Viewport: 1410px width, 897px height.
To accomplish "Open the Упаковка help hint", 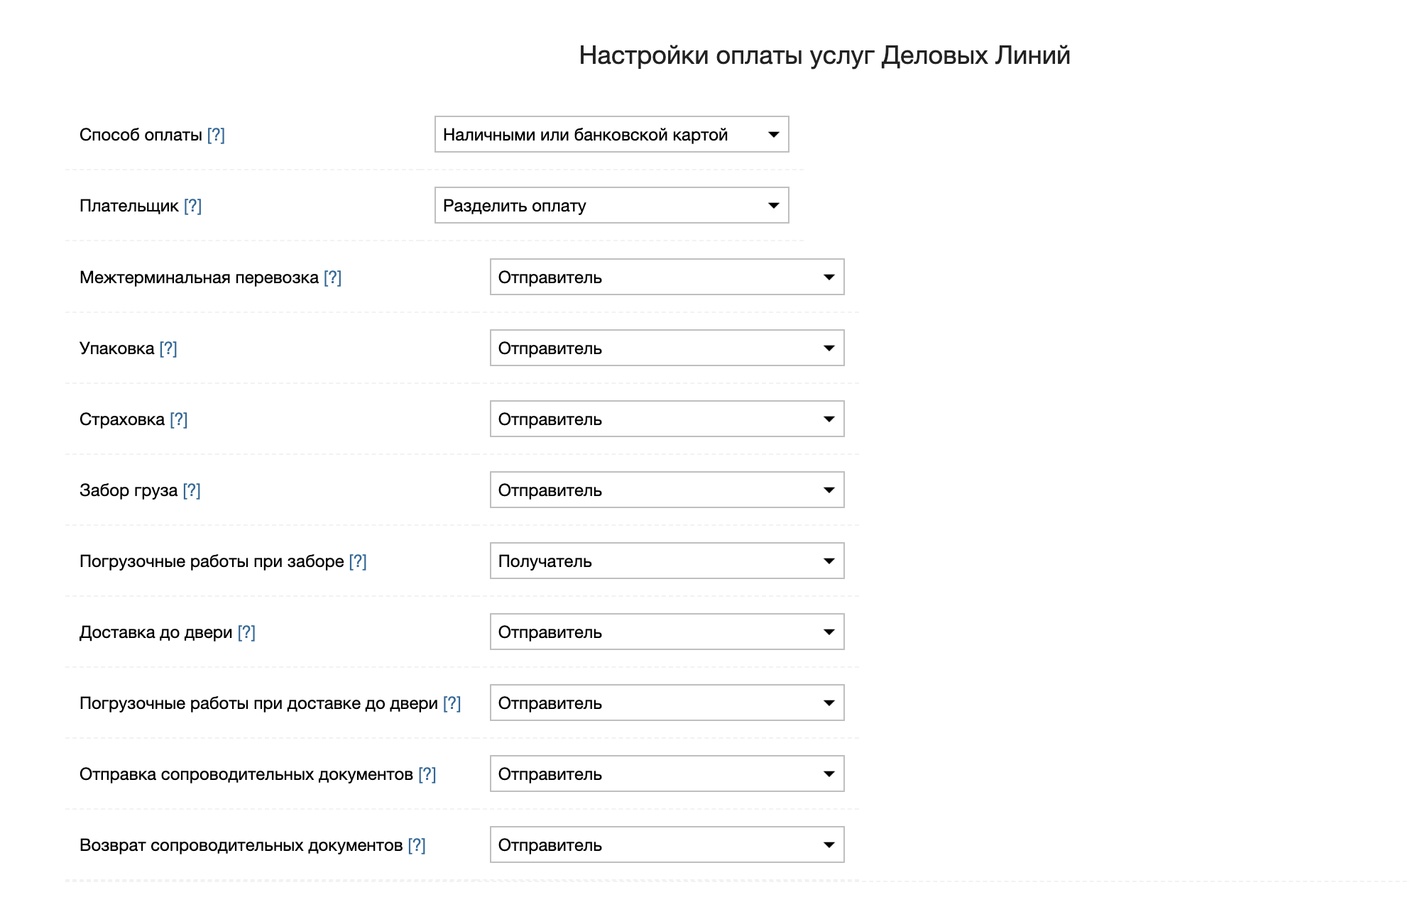I will pyautogui.click(x=168, y=348).
